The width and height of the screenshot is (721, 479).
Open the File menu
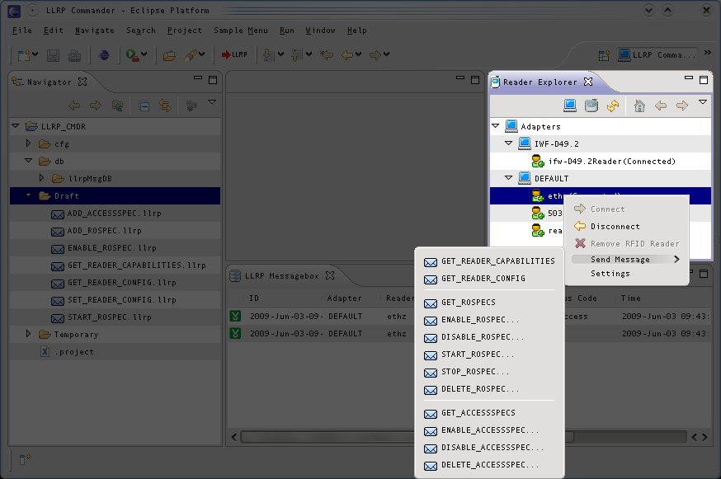tap(22, 31)
